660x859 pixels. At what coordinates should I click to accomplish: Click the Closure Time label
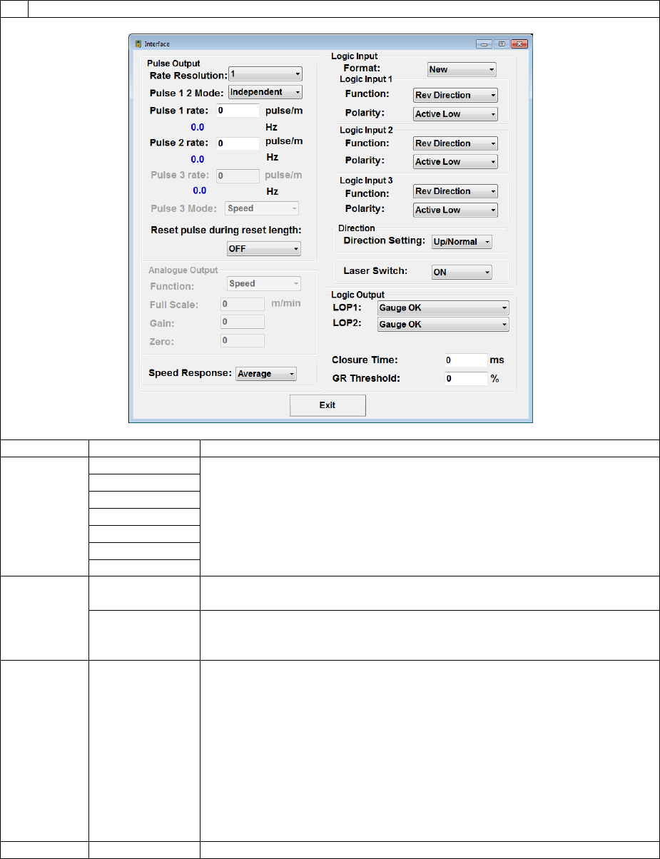pos(365,360)
